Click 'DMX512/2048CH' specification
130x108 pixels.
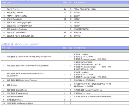pos(81,29)
